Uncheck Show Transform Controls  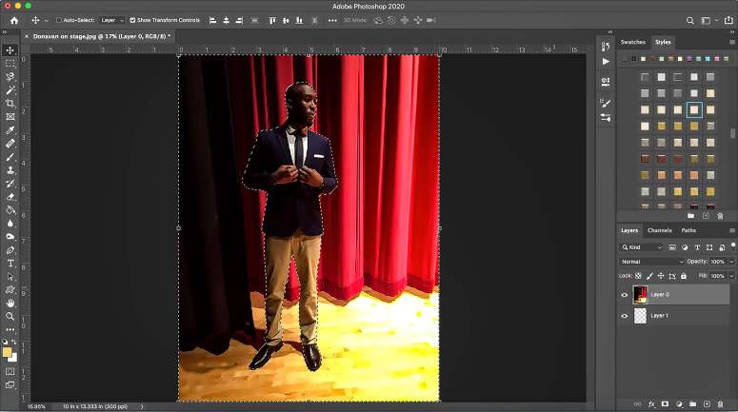(x=133, y=20)
